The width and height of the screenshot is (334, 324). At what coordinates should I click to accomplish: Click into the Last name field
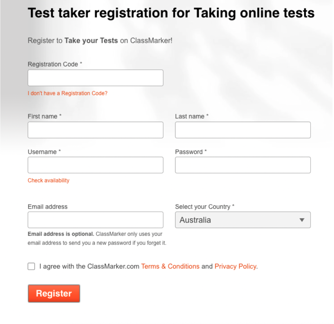coord(243,130)
